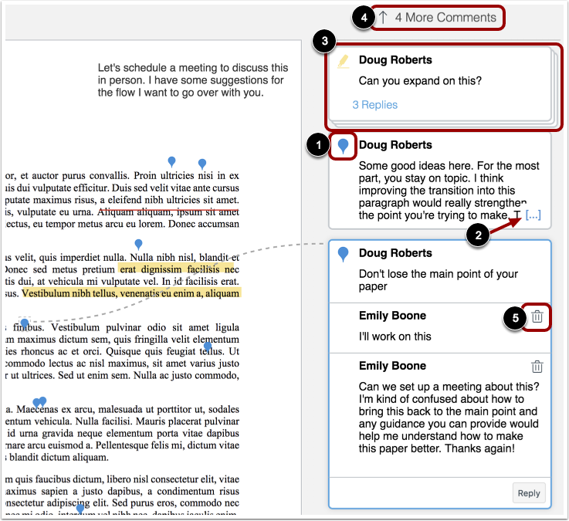Click the pin marker on 'tellus. Ut'
Viewport: 569px width, 521px height.
click(208, 347)
